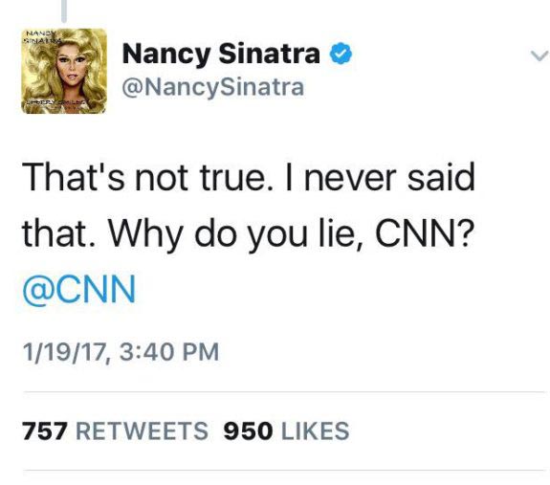Click the Nancy Sinatra display name
This screenshot has height=485, width=550.
[x=221, y=54]
